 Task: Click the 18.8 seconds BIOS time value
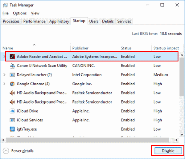[171, 34]
